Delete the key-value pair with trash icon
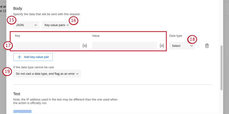Image resolution: width=229 pixels, height=114 pixels. 207,46
